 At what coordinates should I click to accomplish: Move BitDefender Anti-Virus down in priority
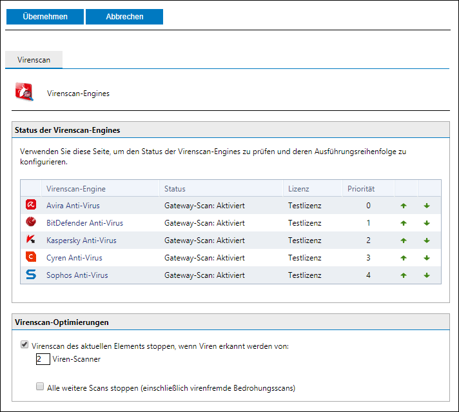[x=427, y=223]
